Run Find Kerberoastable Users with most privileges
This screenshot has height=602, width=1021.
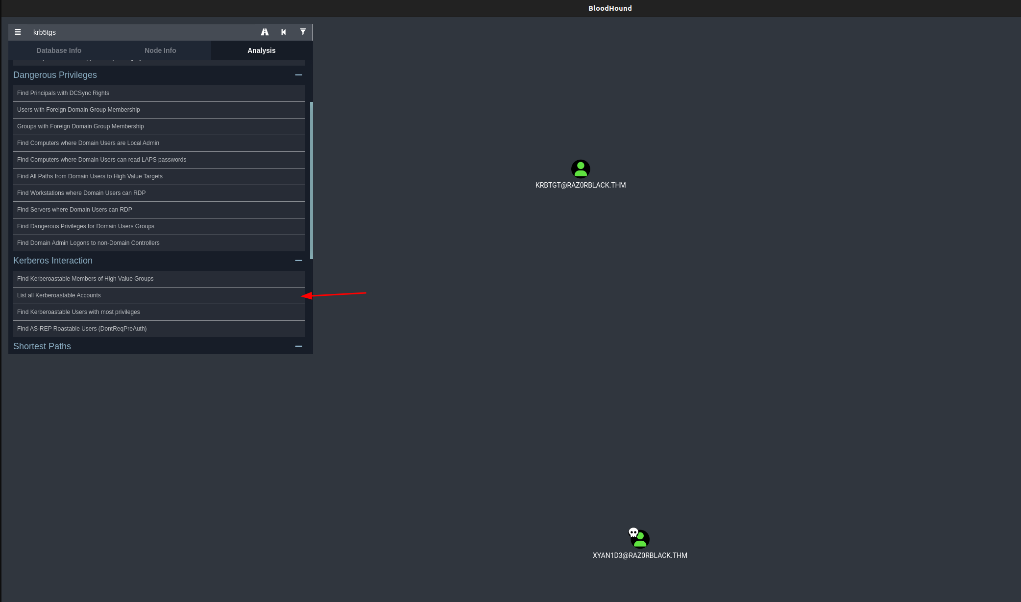(x=159, y=312)
